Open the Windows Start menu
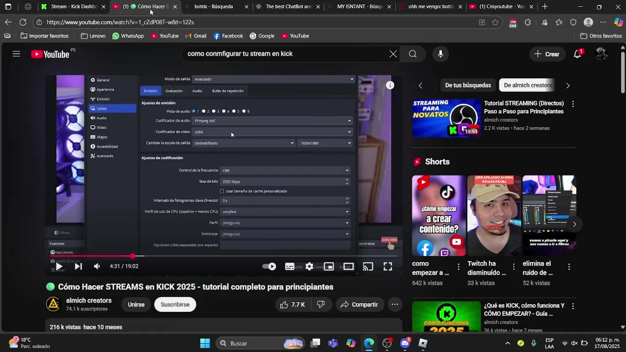 [205, 343]
